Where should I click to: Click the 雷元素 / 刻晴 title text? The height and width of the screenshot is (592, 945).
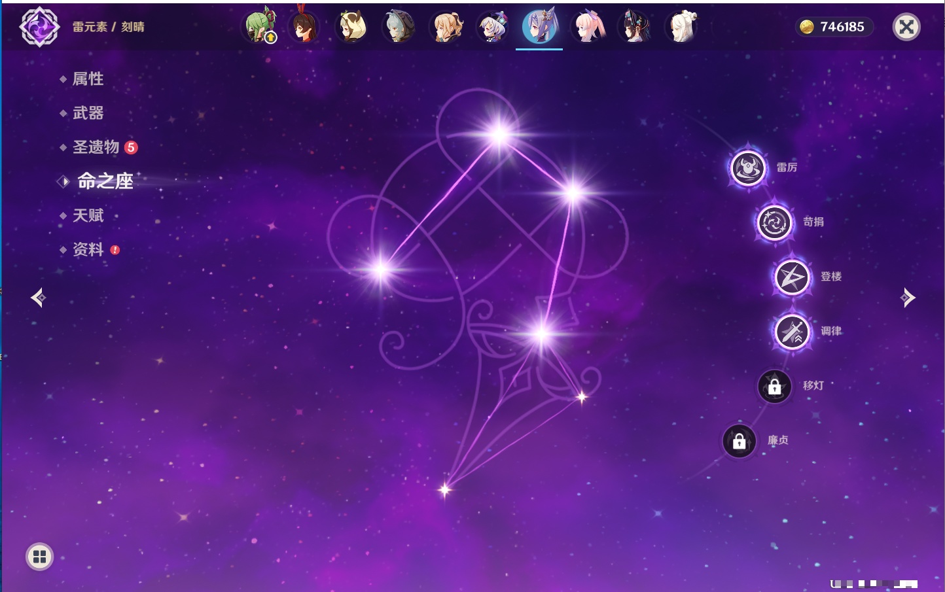coord(109,27)
